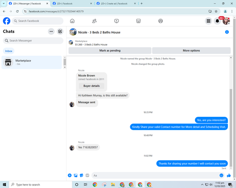Click the address bar URL

pyautogui.click(x=56, y=11)
